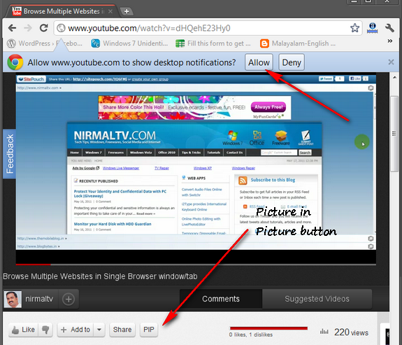Click the PIP picture-in-picture button
Viewport: 402px width, 345px height.
point(149,330)
